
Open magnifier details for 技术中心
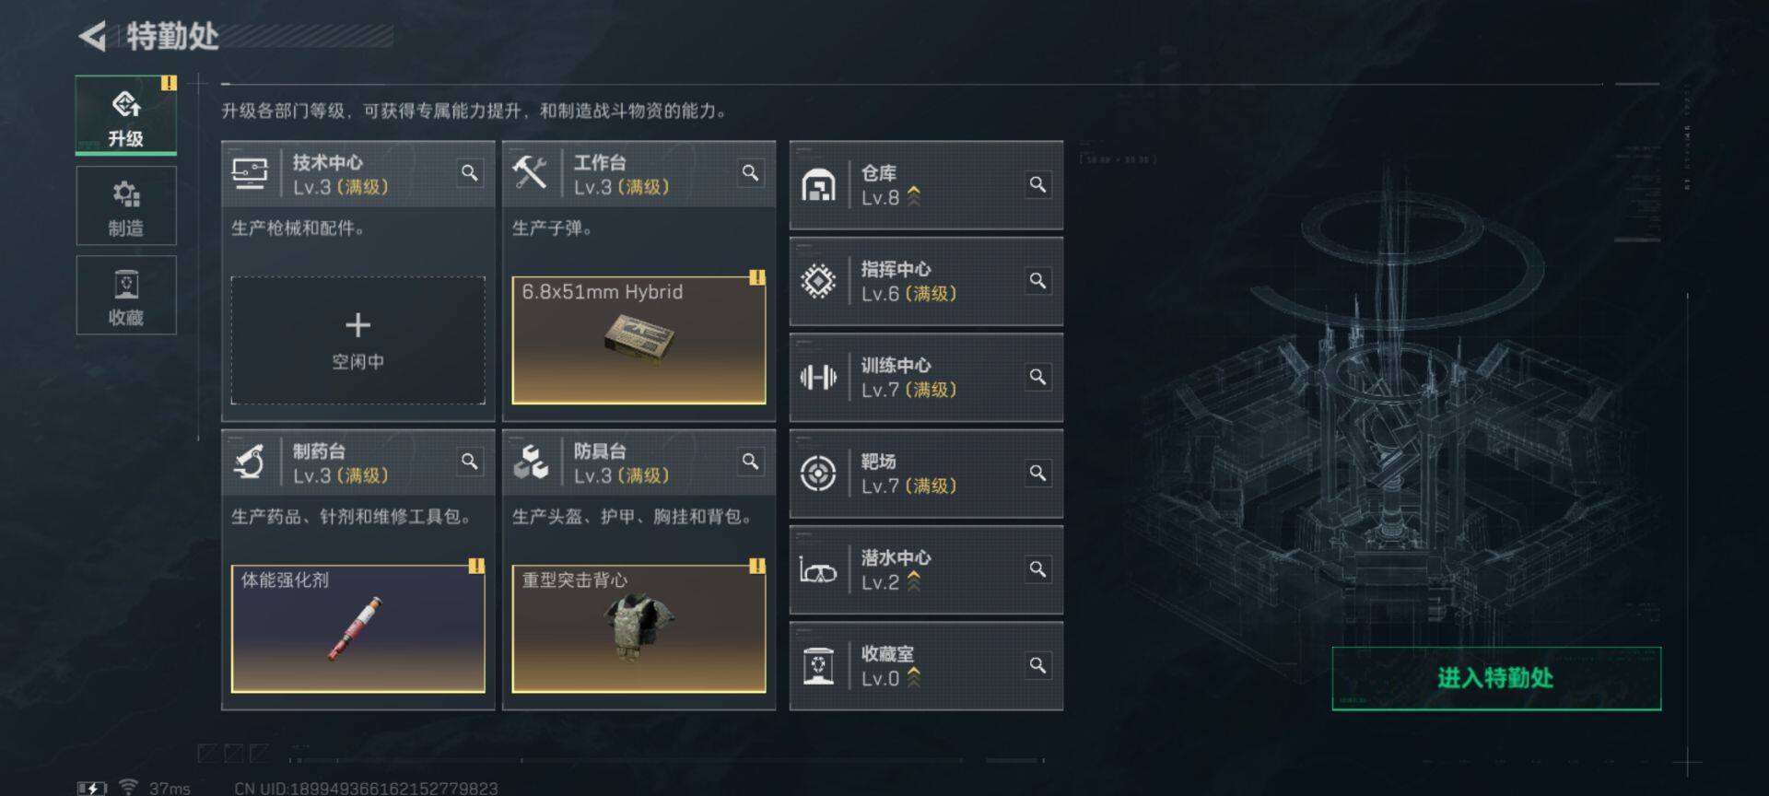point(470,173)
